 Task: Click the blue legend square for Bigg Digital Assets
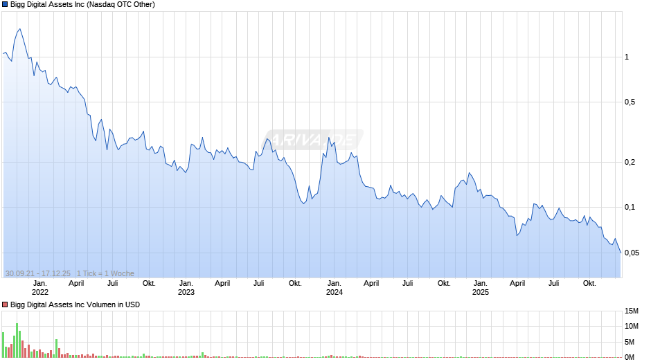click(x=5, y=5)
